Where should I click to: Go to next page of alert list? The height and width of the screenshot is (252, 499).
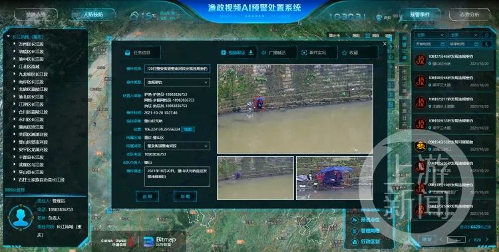tap(487, 239)
